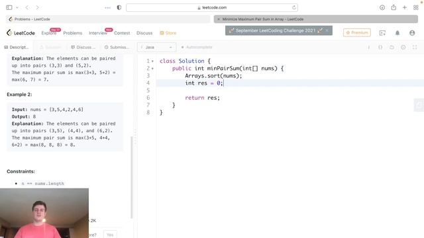
Task: Go back with the browser back arrow
Action: click(x=26, y=7)
